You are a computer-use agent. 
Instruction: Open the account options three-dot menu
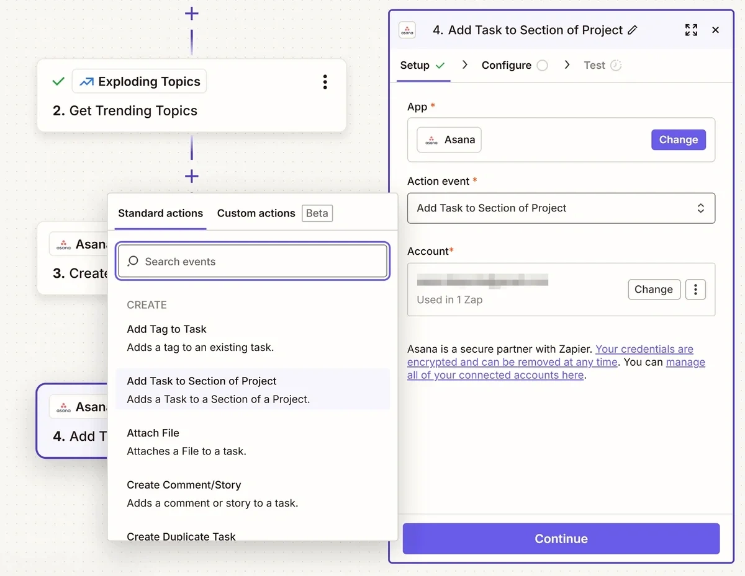[x=695, y=290]
